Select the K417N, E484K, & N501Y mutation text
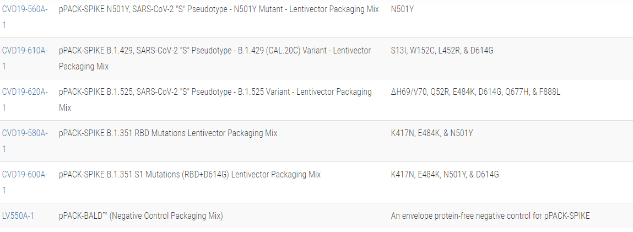Image resolution: width=633 pixels, height=232 pixels. pos(432,133)
